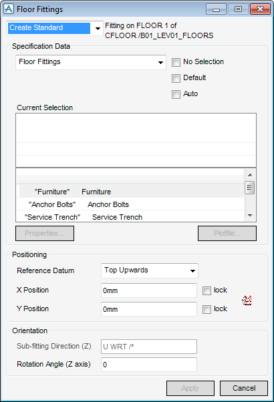This screenshot has width=274, height=402.
Task: Tick the Default checkbox
Action: [x=176, y=78]
